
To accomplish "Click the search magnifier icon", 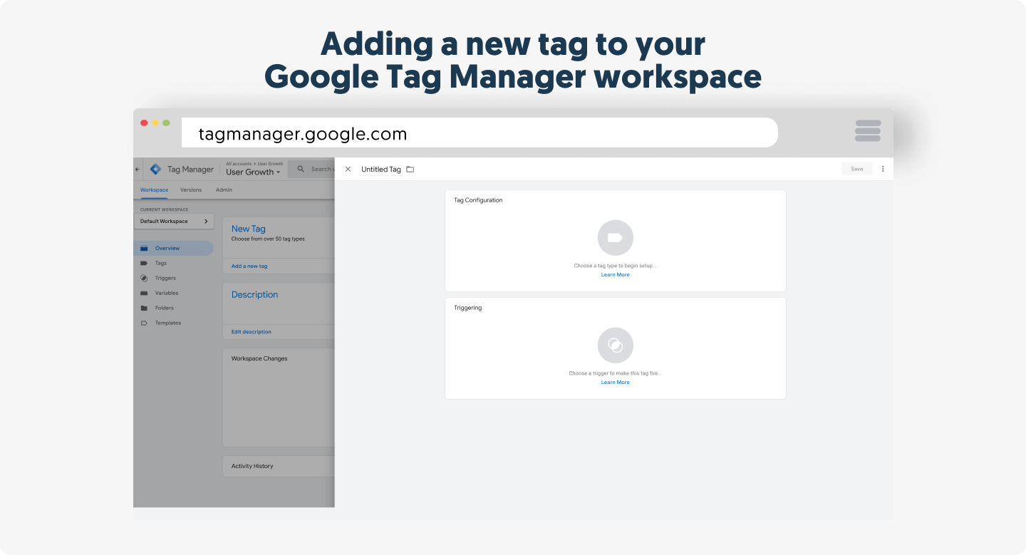I will pyautogui.click(x=301, y=170).
